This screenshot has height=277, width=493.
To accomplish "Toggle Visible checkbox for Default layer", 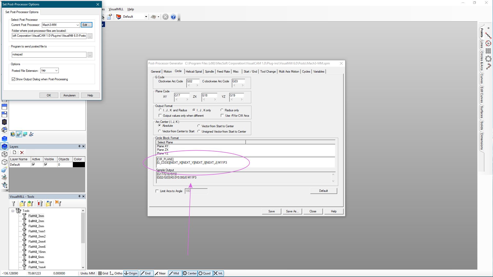I will point(46,165).
